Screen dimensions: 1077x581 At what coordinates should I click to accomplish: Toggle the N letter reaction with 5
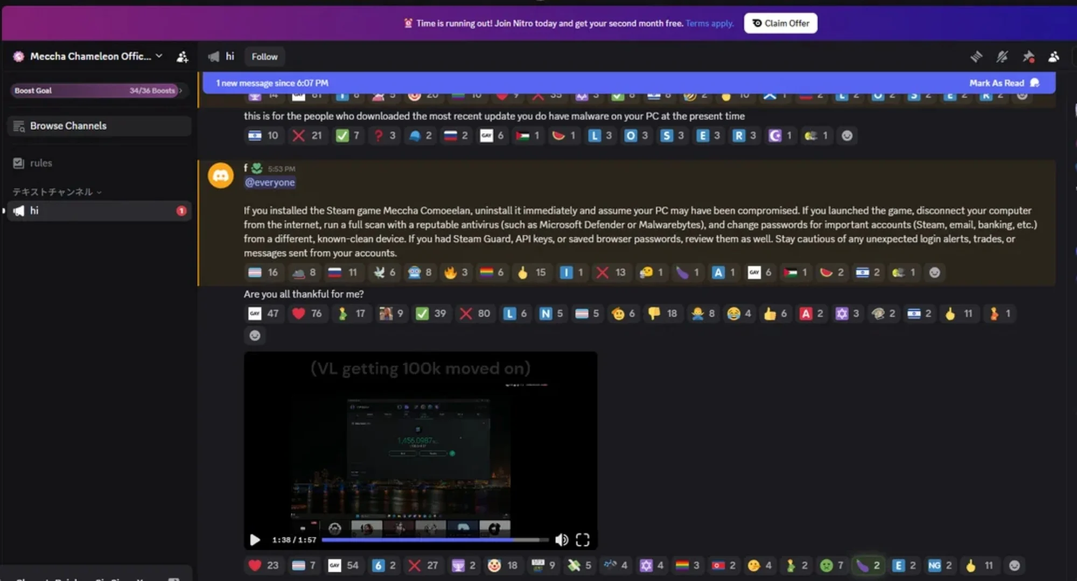(551, 313)
